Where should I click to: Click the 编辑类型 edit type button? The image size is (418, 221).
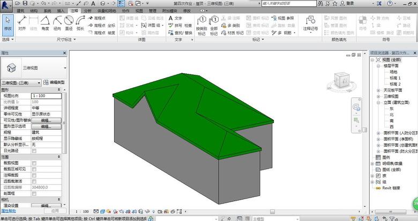[54, 82]
